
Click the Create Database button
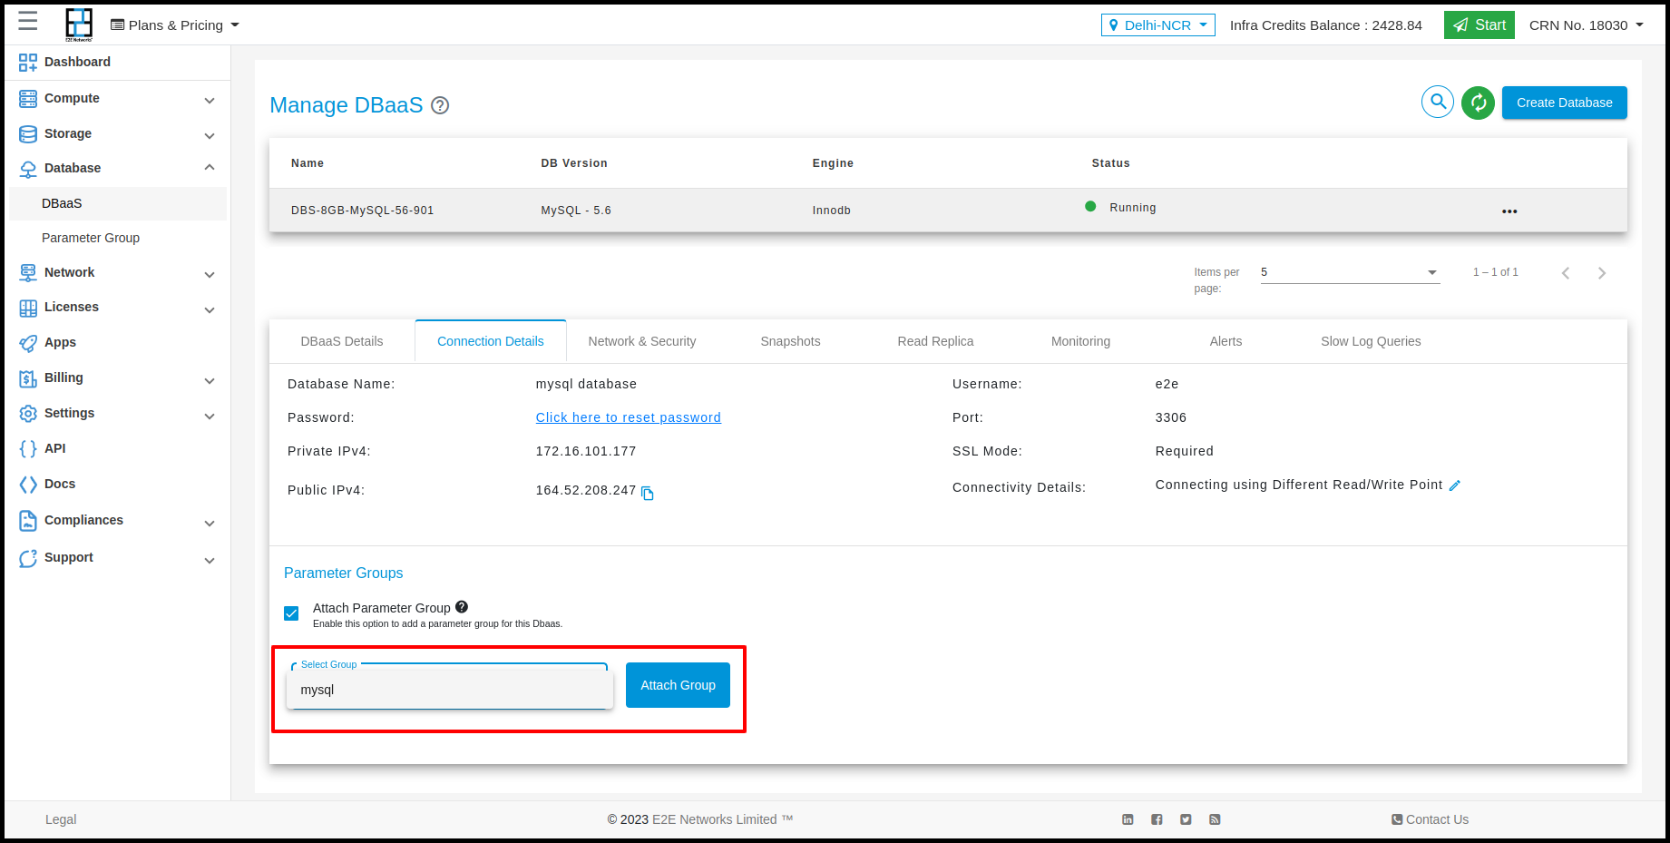[1565, 103]
